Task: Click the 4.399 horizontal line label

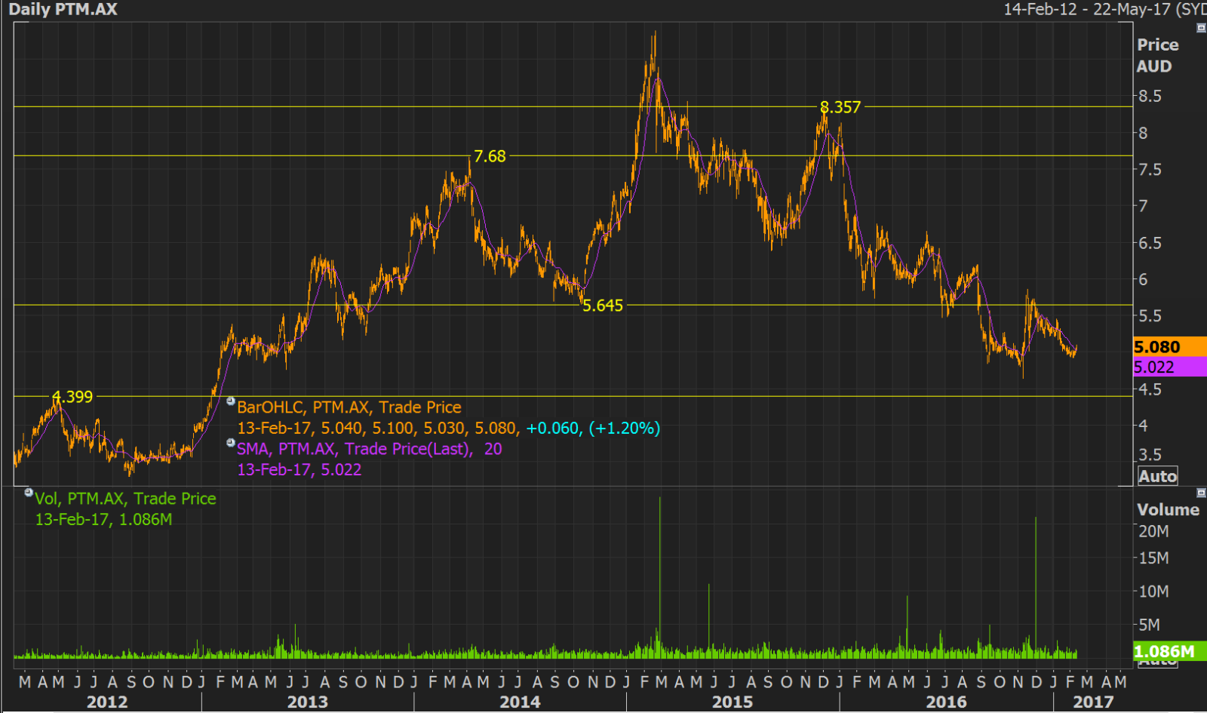Action: [72, 397]
